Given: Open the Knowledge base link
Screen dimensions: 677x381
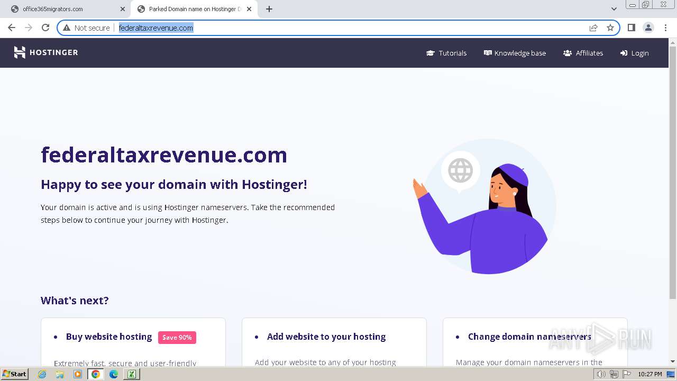Looking at the screenshot, I should coord(515,53).
